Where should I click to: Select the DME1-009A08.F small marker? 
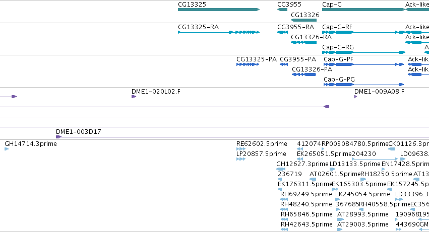(356, 97)
